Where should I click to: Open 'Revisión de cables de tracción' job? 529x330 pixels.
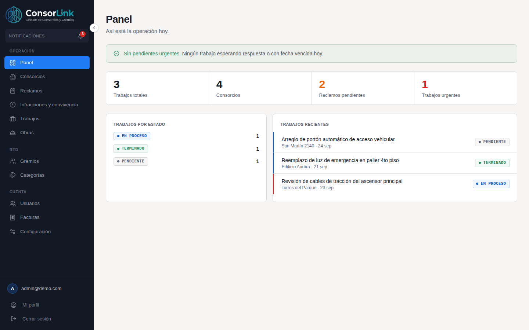point(395,184)
